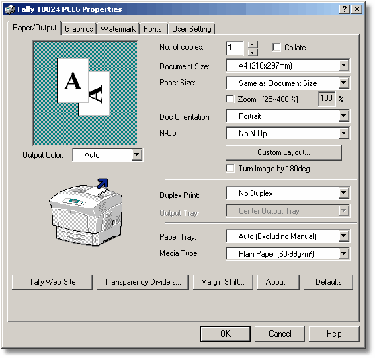Screen dimensions: 375x358
Task: Open the User Setting tab
Action: coord(192,29)
